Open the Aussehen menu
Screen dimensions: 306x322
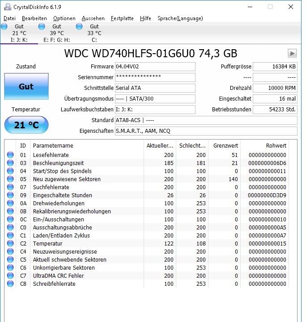click(93, 18)
